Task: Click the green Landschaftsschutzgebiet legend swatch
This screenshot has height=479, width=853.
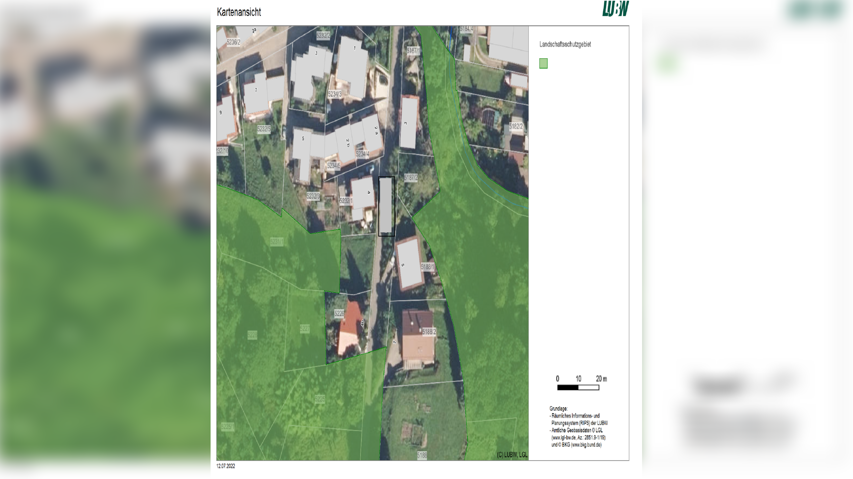Action: (543, 63)
